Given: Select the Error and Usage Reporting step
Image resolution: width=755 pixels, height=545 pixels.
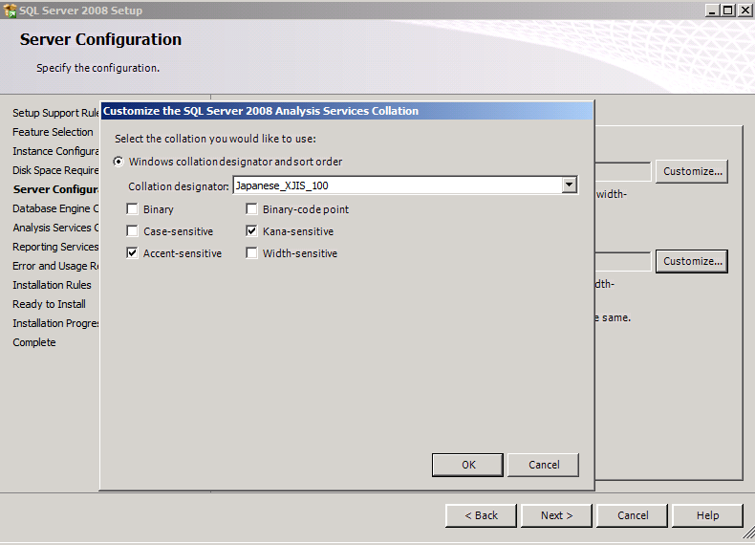Looking at the screenshot, I should (55, 266).
